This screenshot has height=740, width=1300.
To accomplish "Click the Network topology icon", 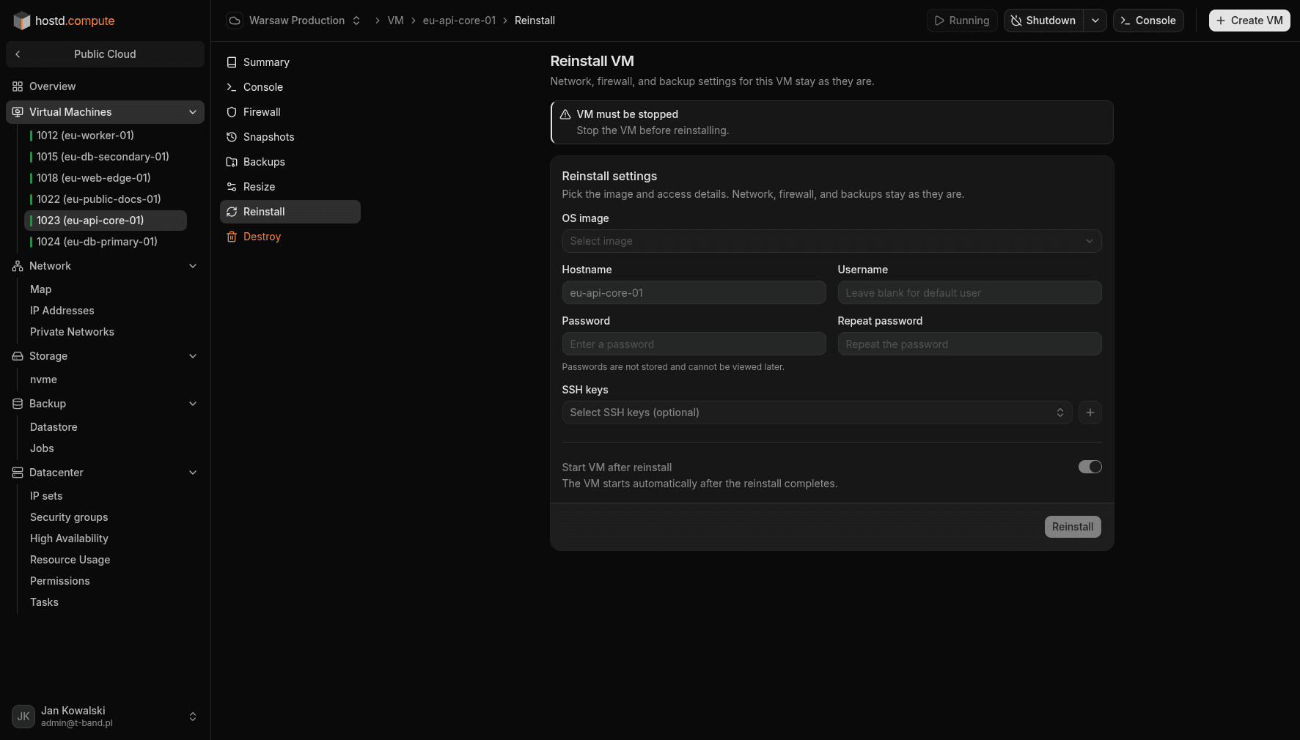I will coord(18,266).
